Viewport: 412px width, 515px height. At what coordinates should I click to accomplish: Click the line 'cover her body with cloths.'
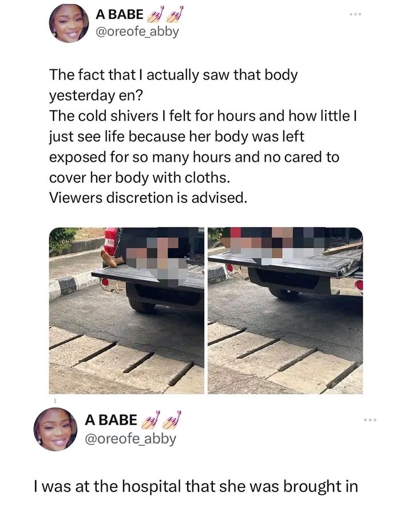click(x=139, y=178)
